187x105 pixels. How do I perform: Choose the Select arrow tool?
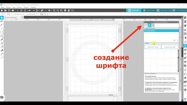2,18
